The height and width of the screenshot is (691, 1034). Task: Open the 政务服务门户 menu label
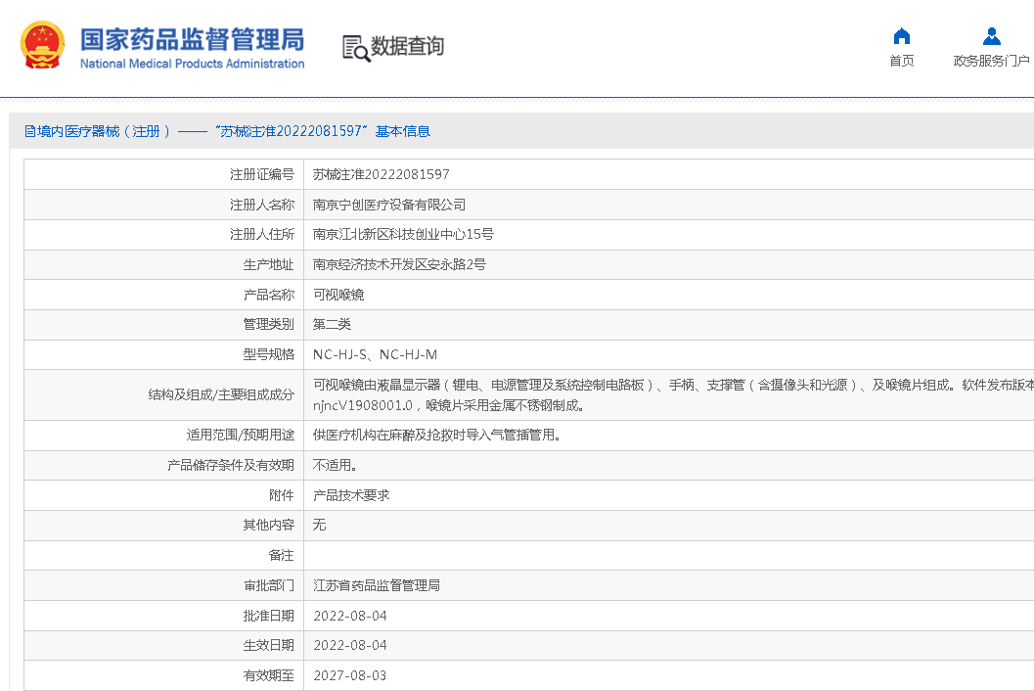coord(991,61)
